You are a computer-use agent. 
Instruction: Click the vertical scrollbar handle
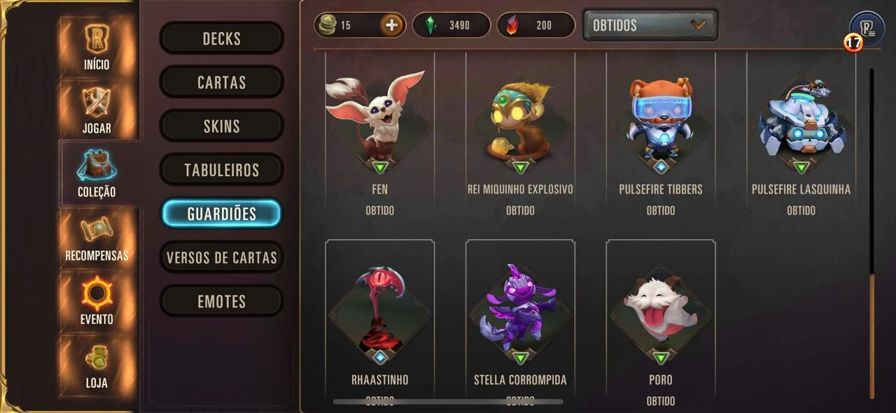click(872, 336)
